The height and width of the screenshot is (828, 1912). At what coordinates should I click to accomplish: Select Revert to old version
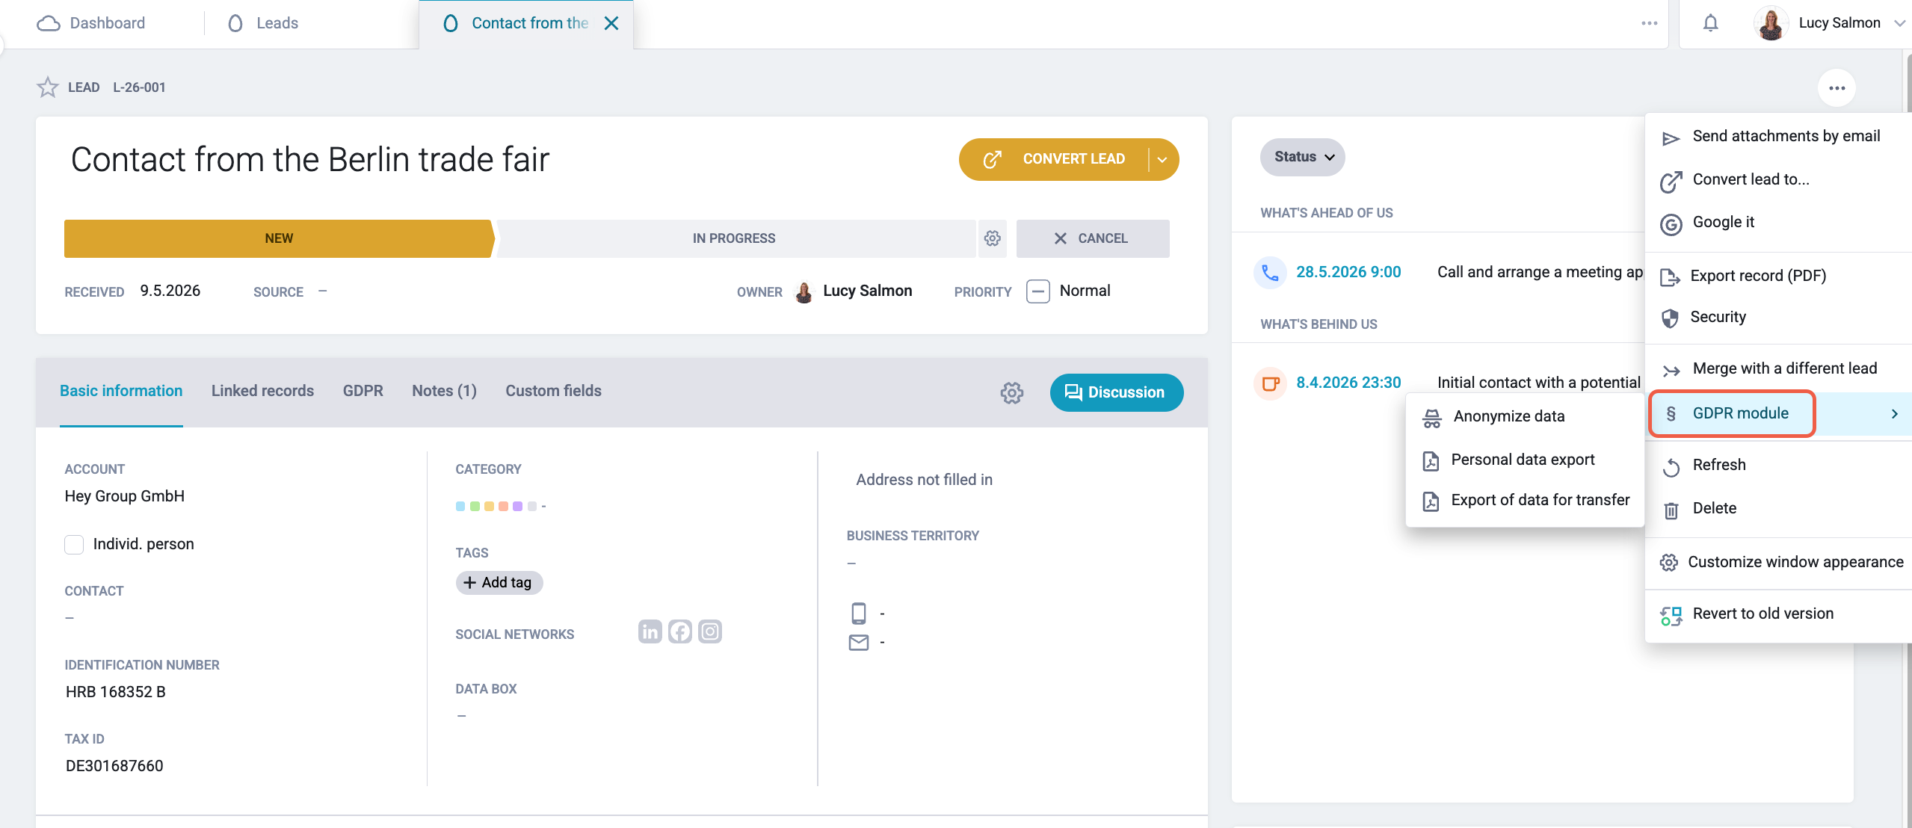pyautogui.click(x=1778, y=614)
